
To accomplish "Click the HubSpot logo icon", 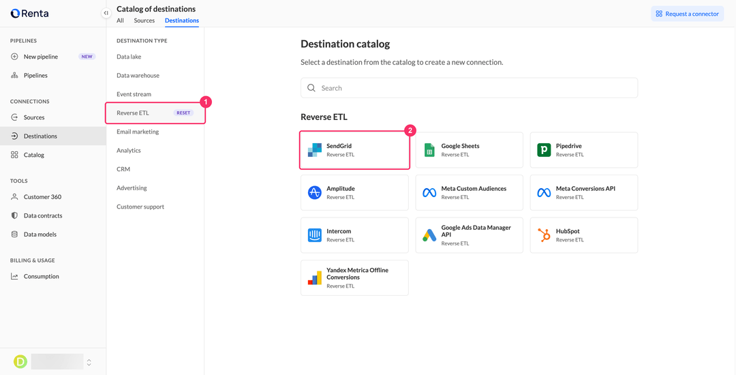I will [544, 235].
